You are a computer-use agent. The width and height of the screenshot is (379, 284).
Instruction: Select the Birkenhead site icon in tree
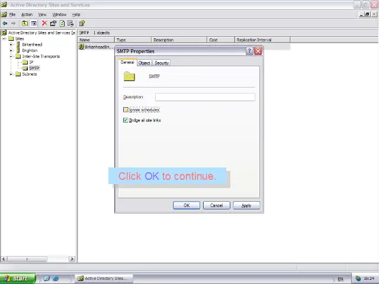[18, 44]
